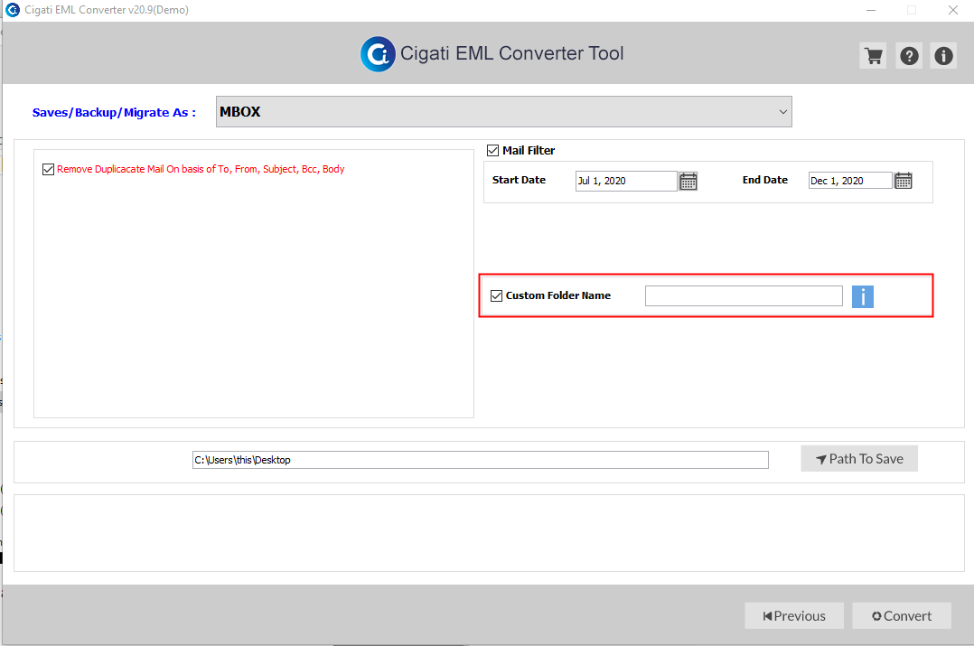Viewport: 974px width, 646px height.
Task: Click the End Date label
Action: [x=764, y=180]
